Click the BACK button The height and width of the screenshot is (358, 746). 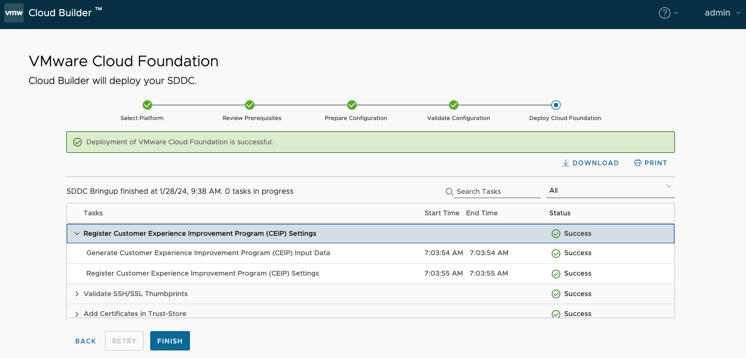click(86, 341)
